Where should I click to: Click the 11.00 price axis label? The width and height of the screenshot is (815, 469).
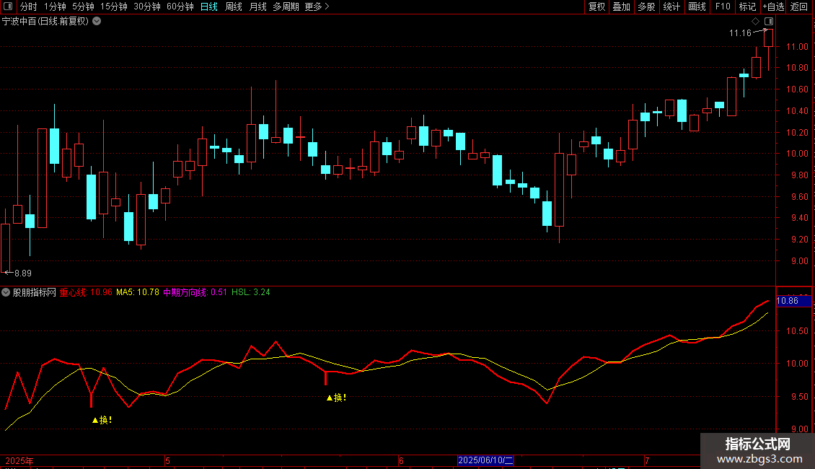click(797, 47)
